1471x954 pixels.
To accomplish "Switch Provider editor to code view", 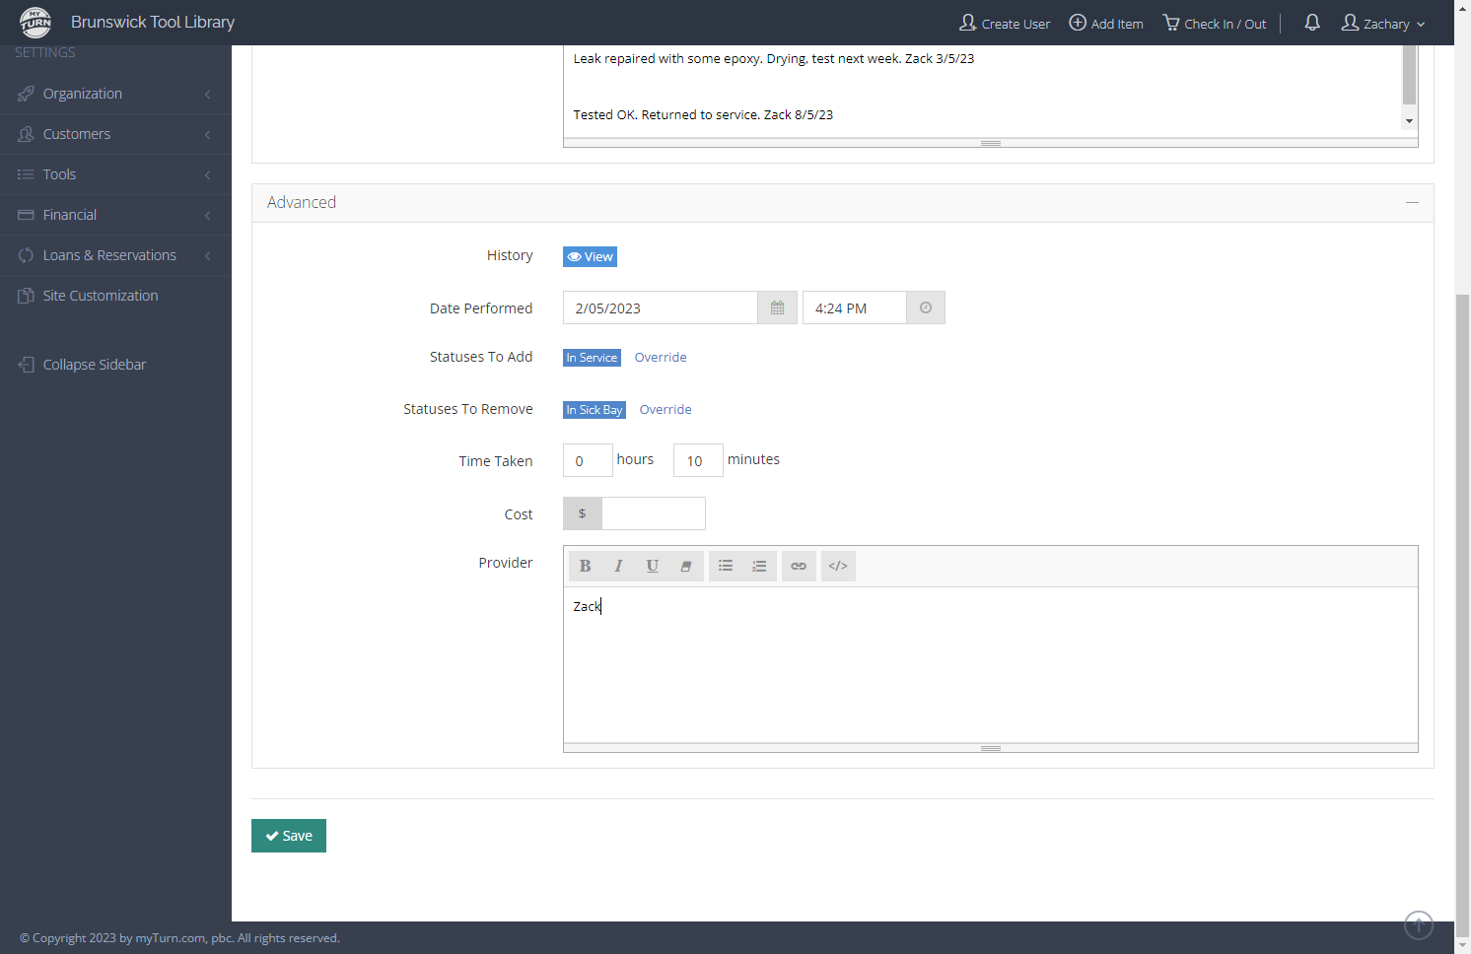I will pos(838,566).
